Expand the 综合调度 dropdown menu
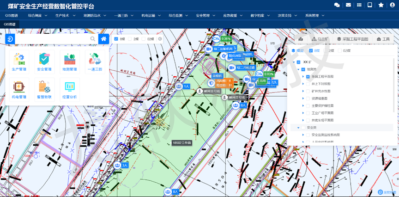Screen dimensions: 399x197 coord(37,15)
